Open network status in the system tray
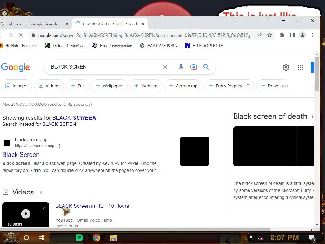325x244 pixels. click(x=253, y=238)
